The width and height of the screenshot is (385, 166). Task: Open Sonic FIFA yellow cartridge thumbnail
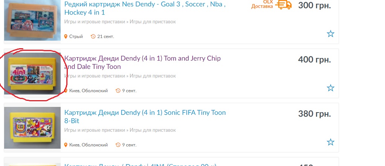(32, 128)
